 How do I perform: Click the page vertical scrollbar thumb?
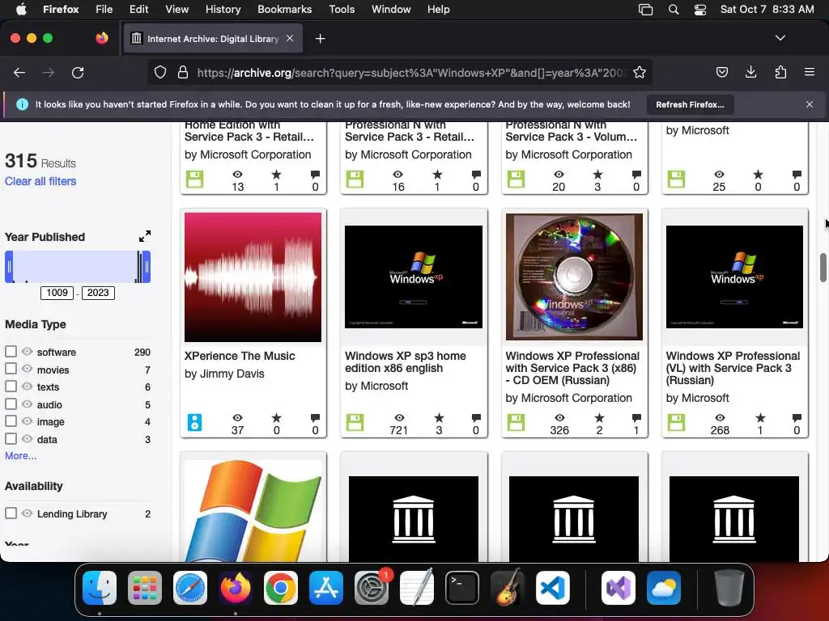[823, 268]
